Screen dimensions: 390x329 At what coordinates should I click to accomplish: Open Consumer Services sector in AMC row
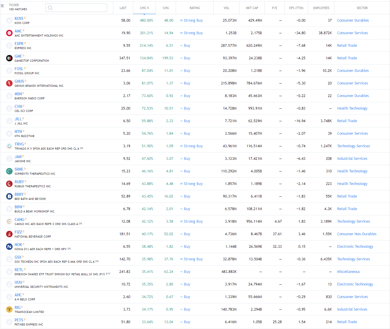[352, 33]
